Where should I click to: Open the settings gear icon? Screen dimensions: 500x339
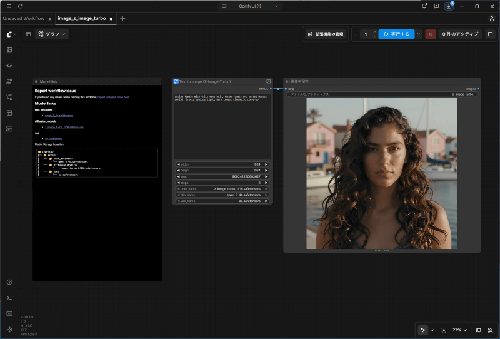(x=9, y=330)
